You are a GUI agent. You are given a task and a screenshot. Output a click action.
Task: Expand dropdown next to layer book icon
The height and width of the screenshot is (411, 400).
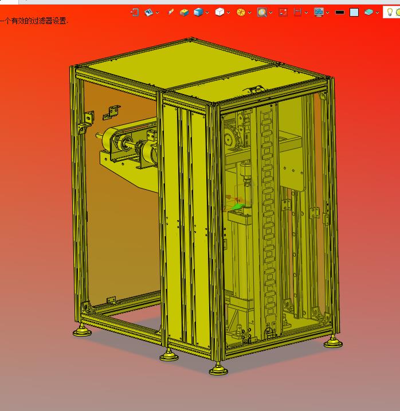click(x=157, y=12)
